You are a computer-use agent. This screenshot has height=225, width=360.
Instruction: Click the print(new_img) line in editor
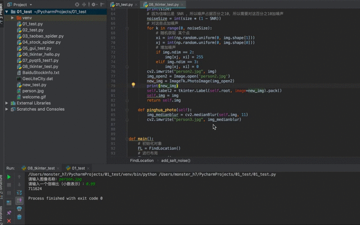pyautogui.click(x=162, y=86)
